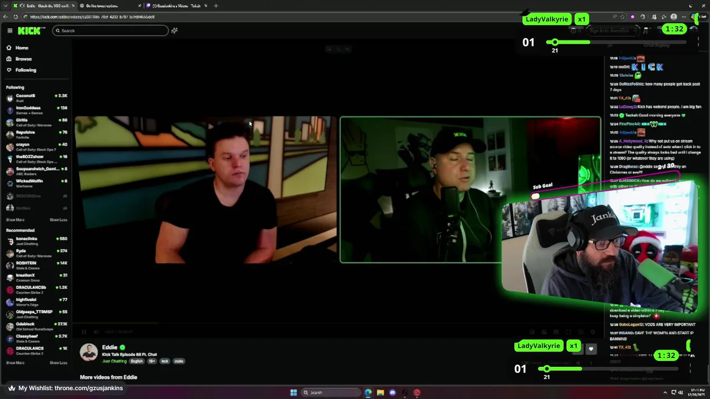Select the kick tag

click(x=165, y=361)
